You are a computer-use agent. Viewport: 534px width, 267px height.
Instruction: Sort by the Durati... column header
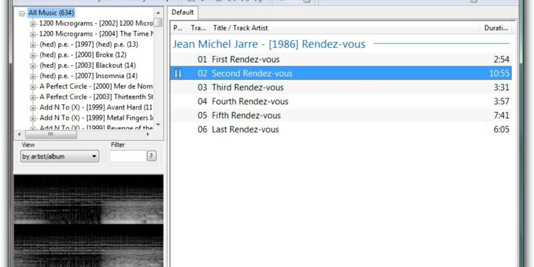(495, 28)
